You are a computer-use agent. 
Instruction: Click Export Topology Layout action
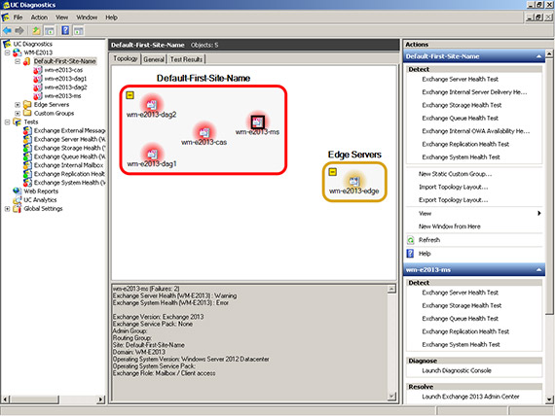[x=454, y=200]
